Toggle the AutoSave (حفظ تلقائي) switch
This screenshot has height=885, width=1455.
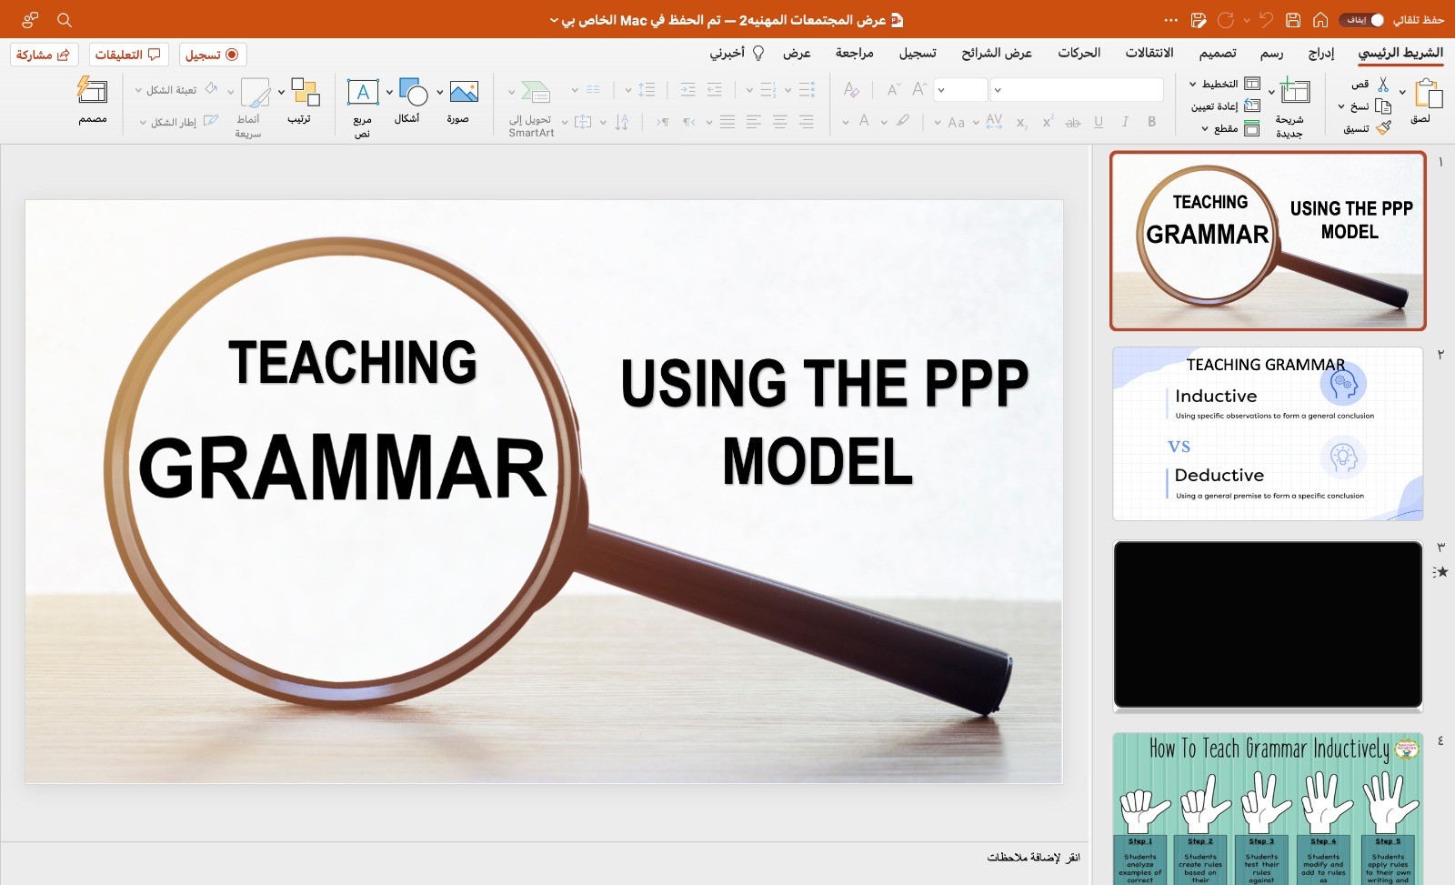pyautogui.click(x=1361, y=19)
